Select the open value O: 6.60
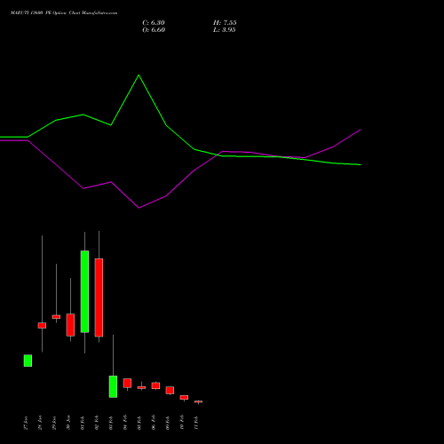The image size is (444, 444). [154, 30]
